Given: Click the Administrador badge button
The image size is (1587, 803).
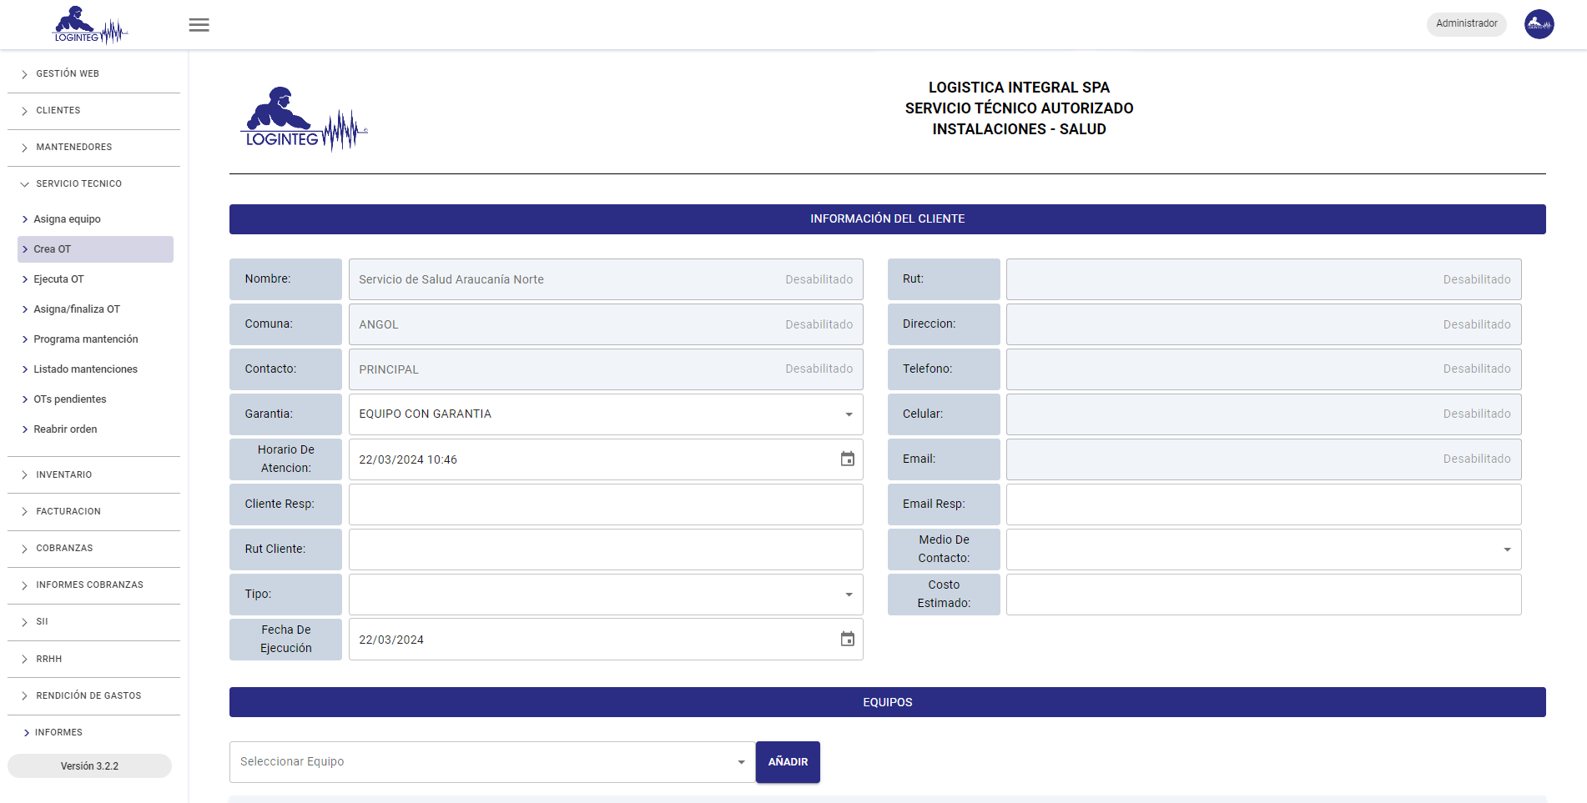Looking at the screenshot, I should coord(1466,24).
